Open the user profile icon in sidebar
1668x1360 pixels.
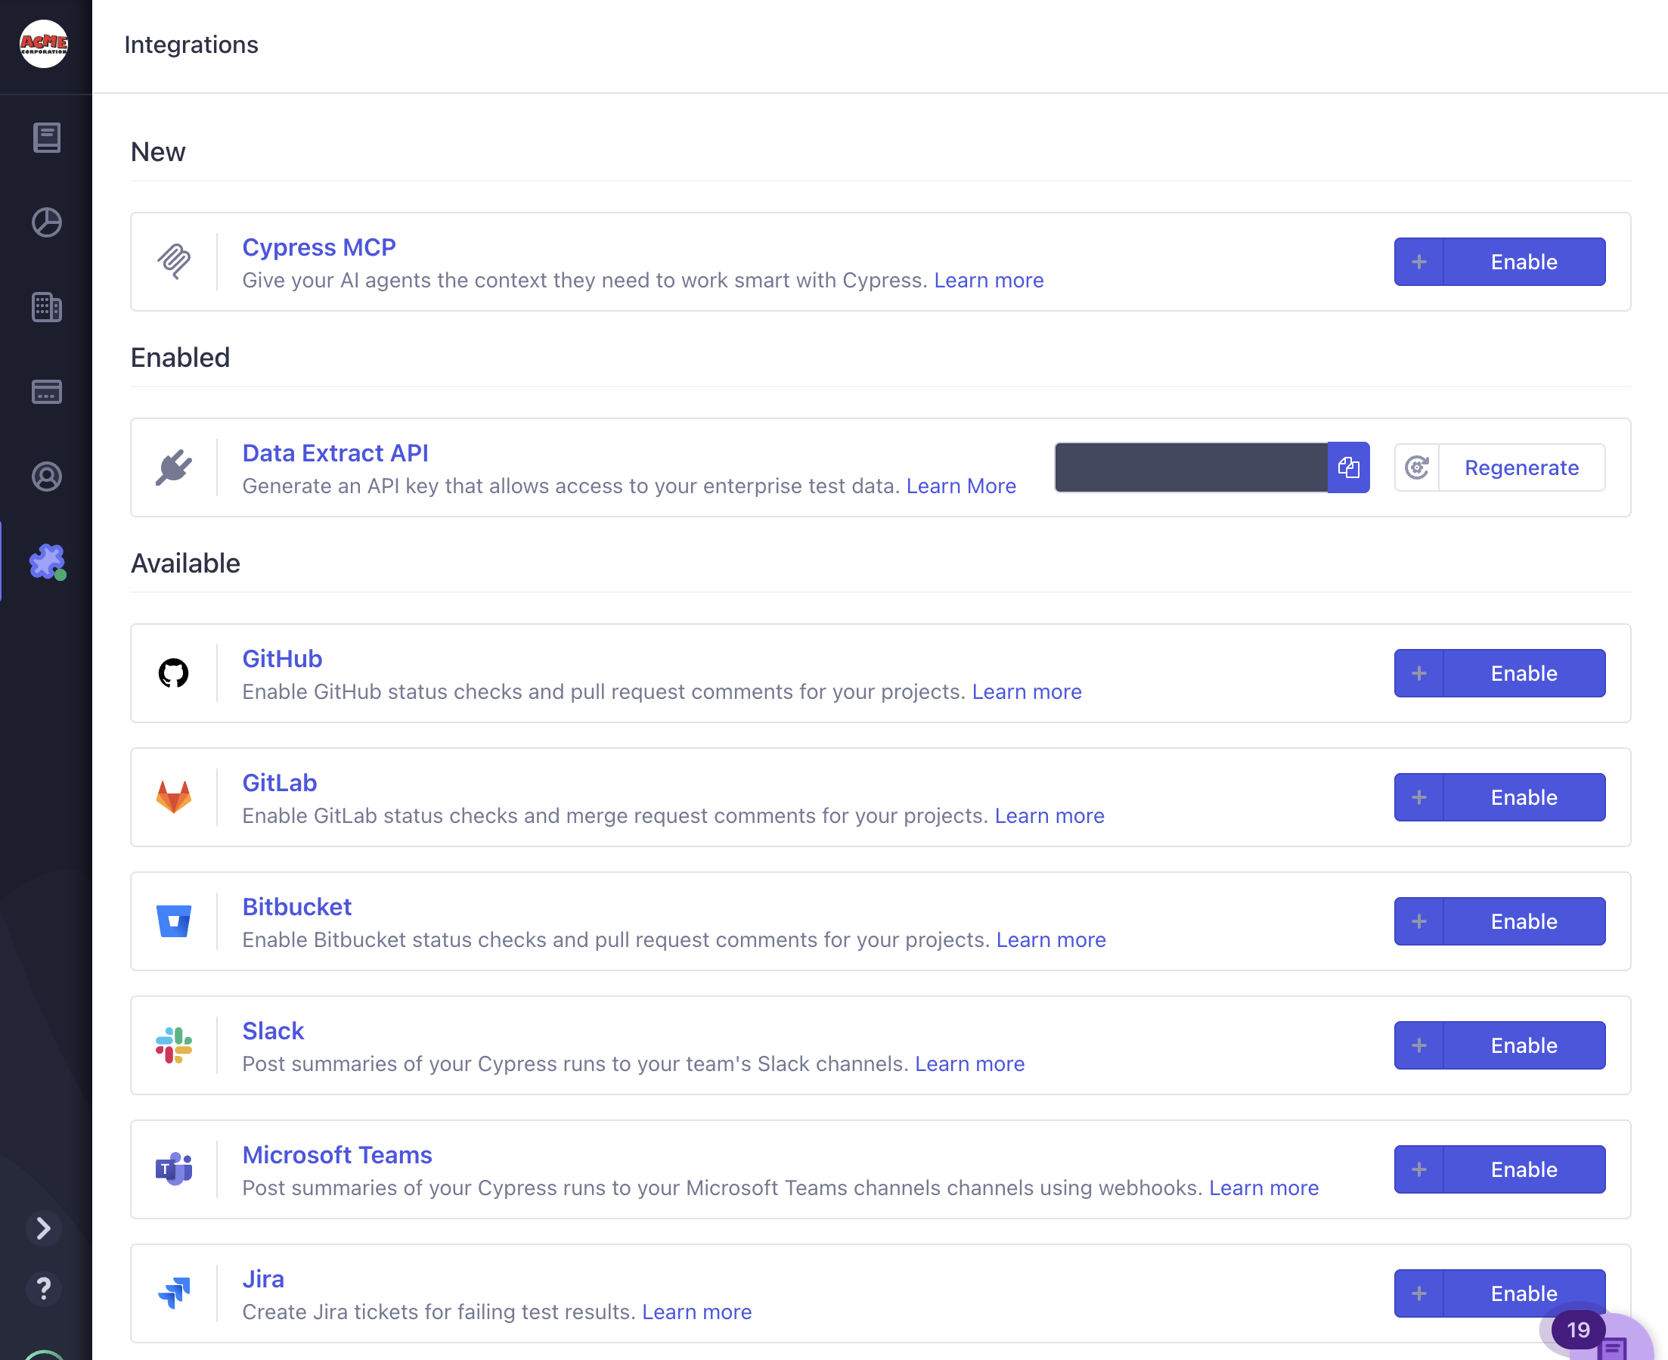(47, 477)
